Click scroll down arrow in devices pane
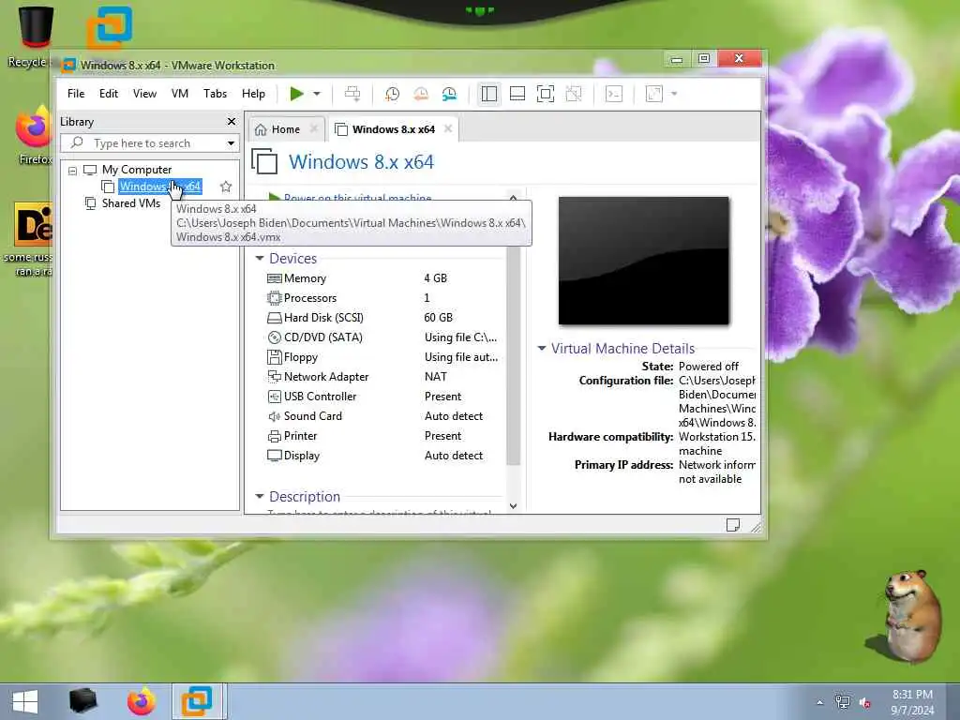This screenshot has width=960, height=720. (513, 505)
